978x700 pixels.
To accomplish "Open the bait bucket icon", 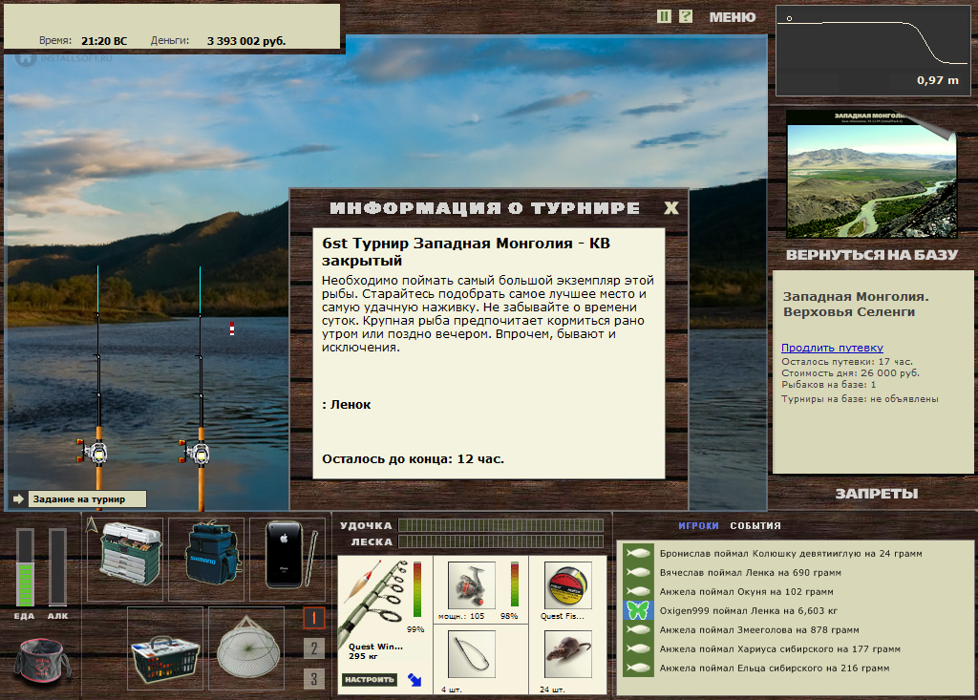I will click(x=41, y=660).
